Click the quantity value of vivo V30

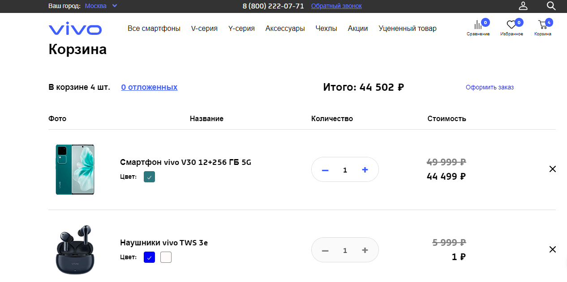tap(345, 170)
